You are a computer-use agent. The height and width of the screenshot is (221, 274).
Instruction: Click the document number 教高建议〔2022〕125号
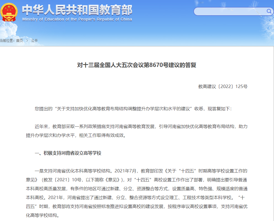coord(223,86)
